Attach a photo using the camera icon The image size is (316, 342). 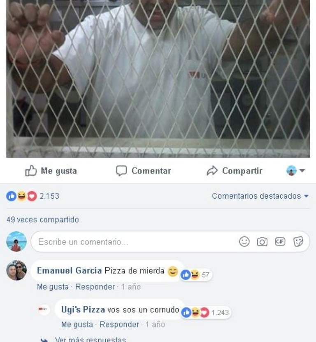click(262, 242)
